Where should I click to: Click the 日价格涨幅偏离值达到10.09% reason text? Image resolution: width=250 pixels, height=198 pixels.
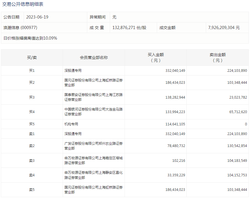point(30,38)
